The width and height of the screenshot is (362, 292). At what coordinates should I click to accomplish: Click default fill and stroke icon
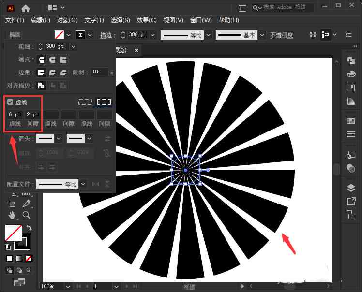8,247
